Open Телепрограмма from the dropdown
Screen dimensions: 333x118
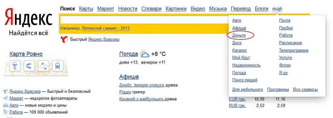click(294, 51)
